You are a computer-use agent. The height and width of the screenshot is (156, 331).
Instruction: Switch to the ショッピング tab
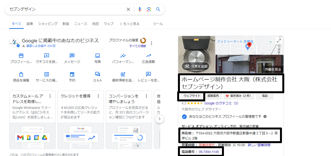[x=48, y=24]
